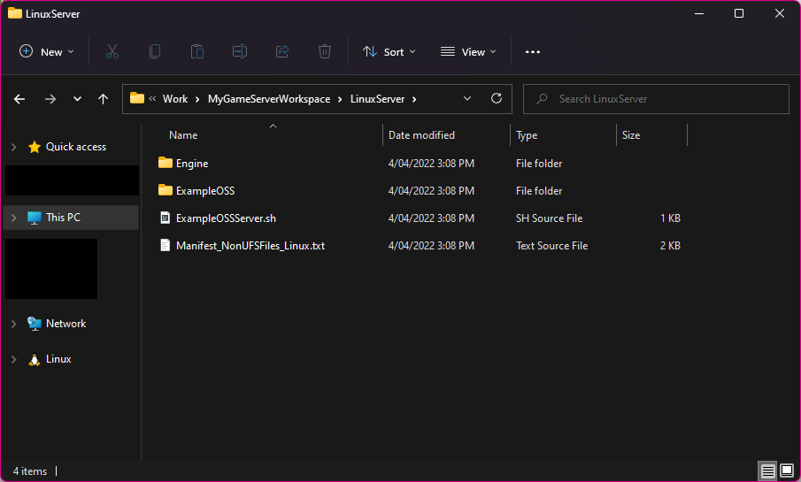Click the Share icon in toolbar
The image size is (801, 482).
282,52
